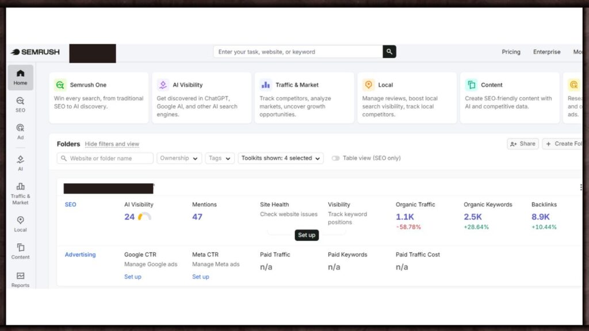Click Set up under Meta CTR

coord(201,276)
